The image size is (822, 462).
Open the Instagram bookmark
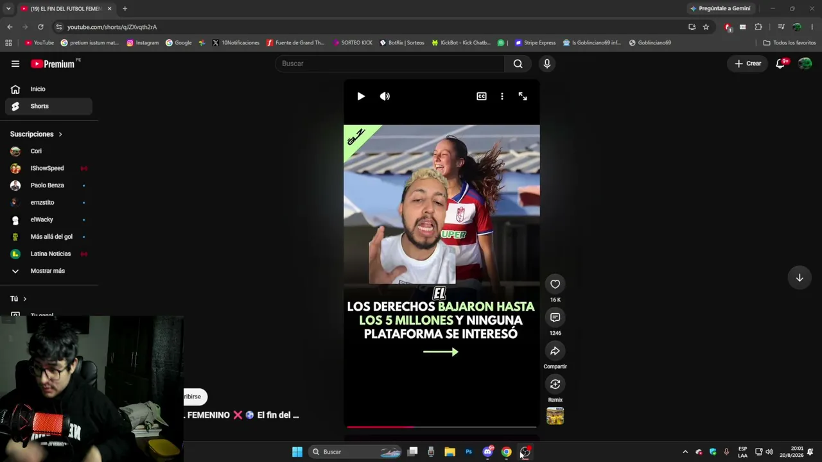pos(143,43)
